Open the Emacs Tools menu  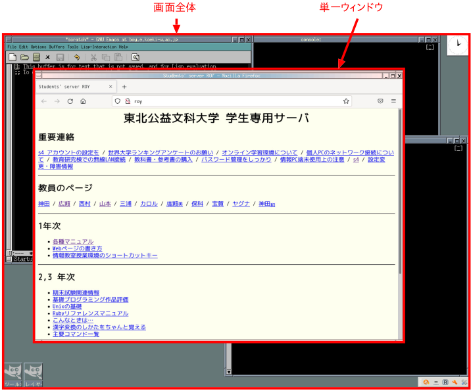73,47
